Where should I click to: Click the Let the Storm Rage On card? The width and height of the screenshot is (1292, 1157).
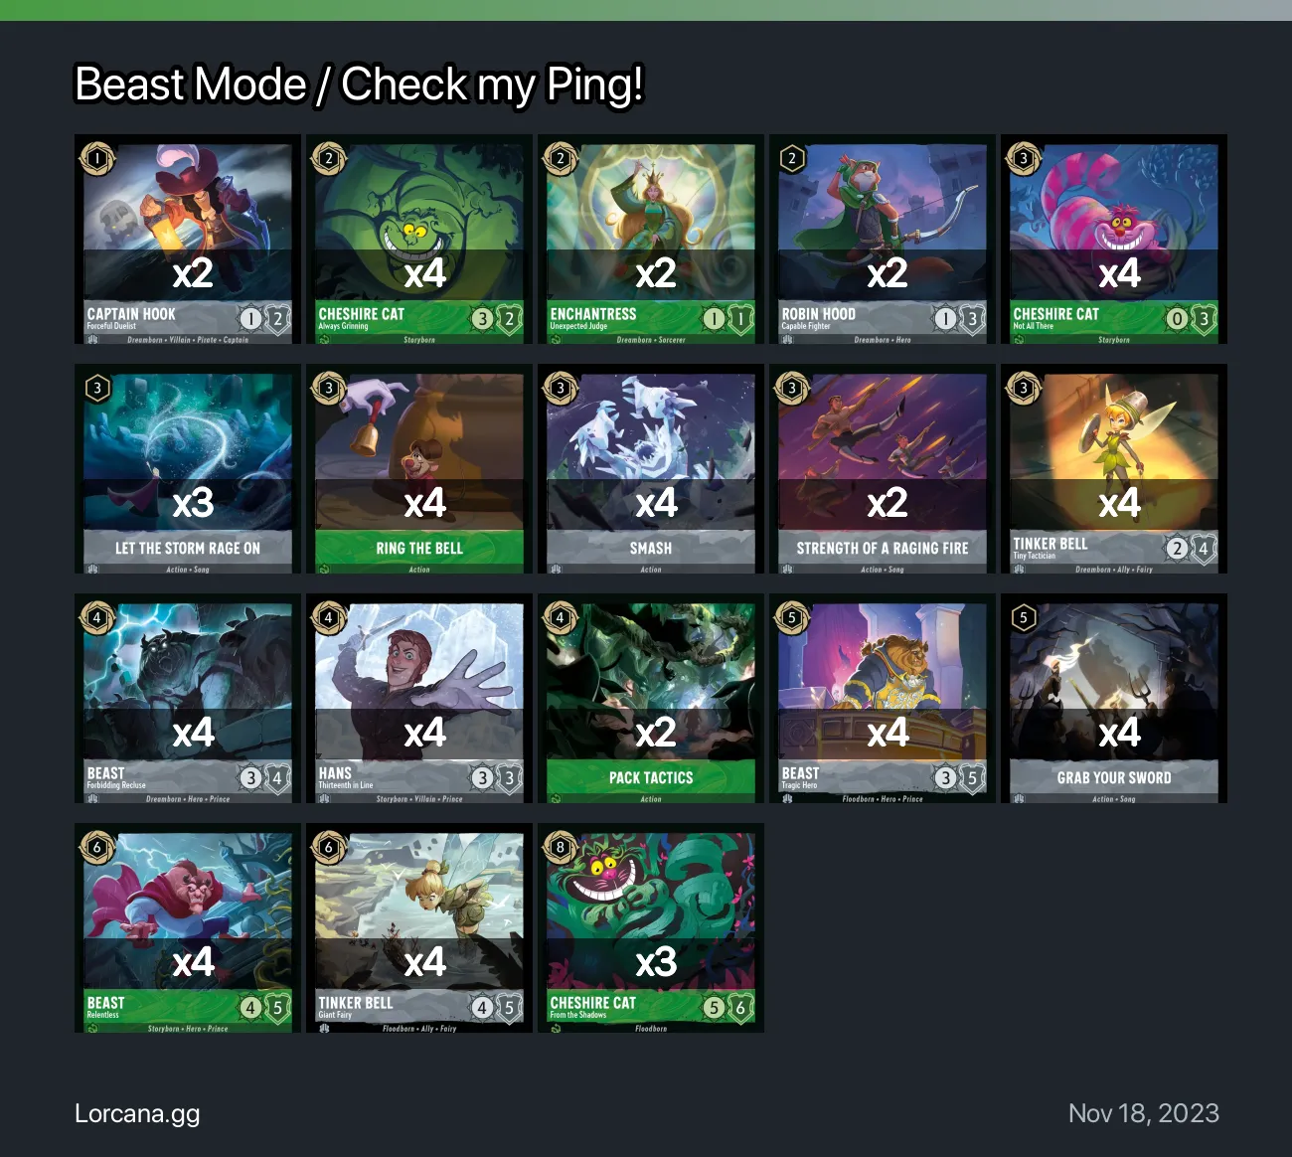(188, 469)
